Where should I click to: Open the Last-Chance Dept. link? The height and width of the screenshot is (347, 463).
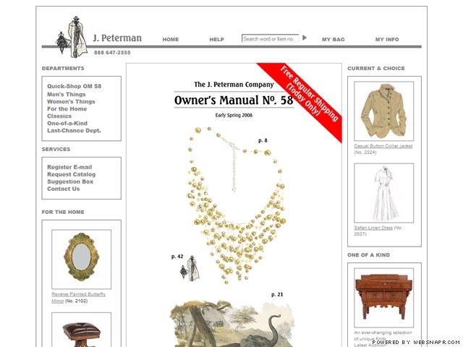point(74,130)
